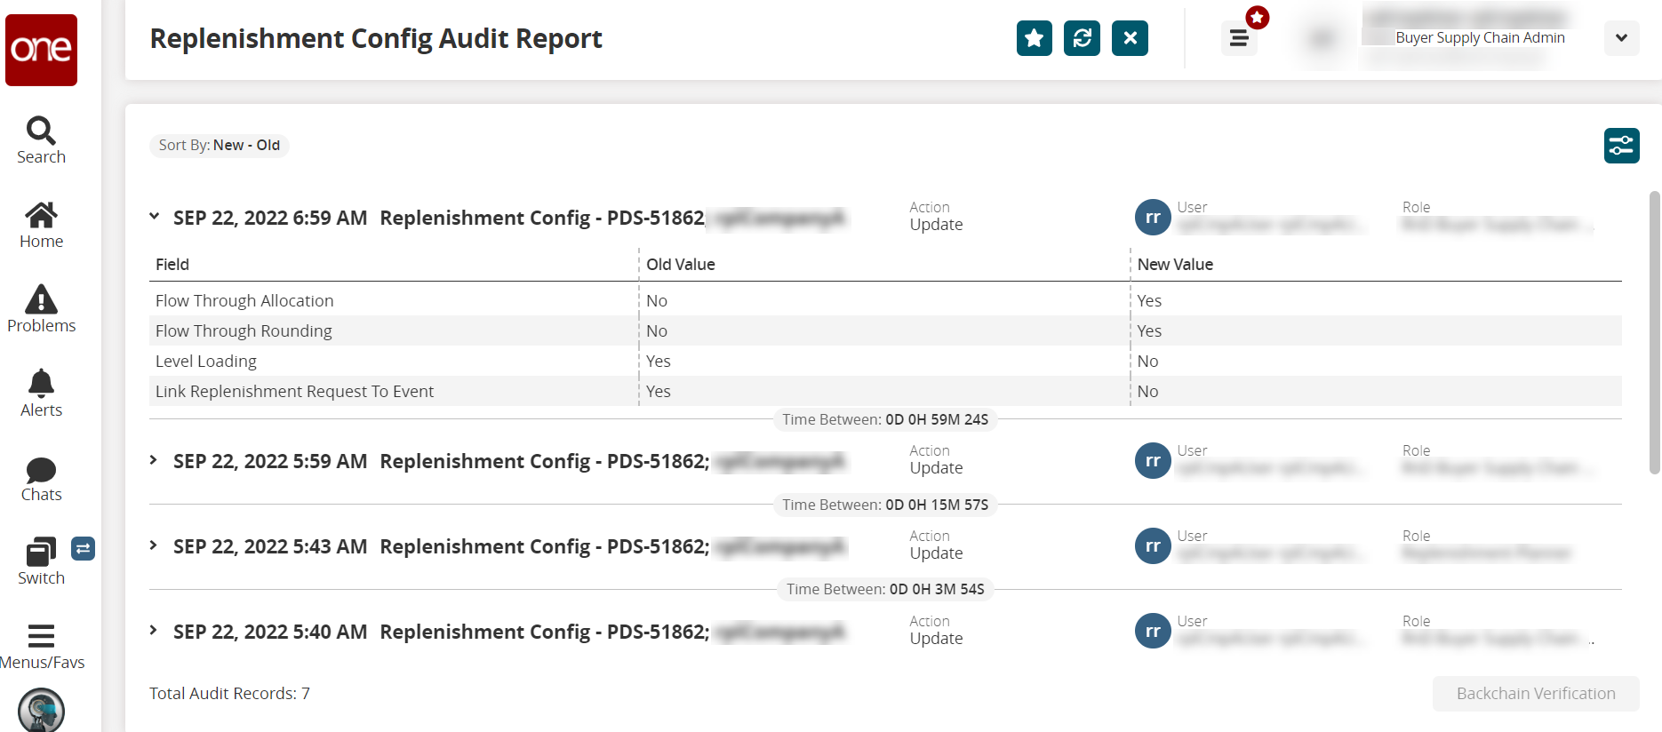Close the report with X icon
Image resolution: width=1662 pixels, height=732 pixels.
click(x=1130, y=38)
